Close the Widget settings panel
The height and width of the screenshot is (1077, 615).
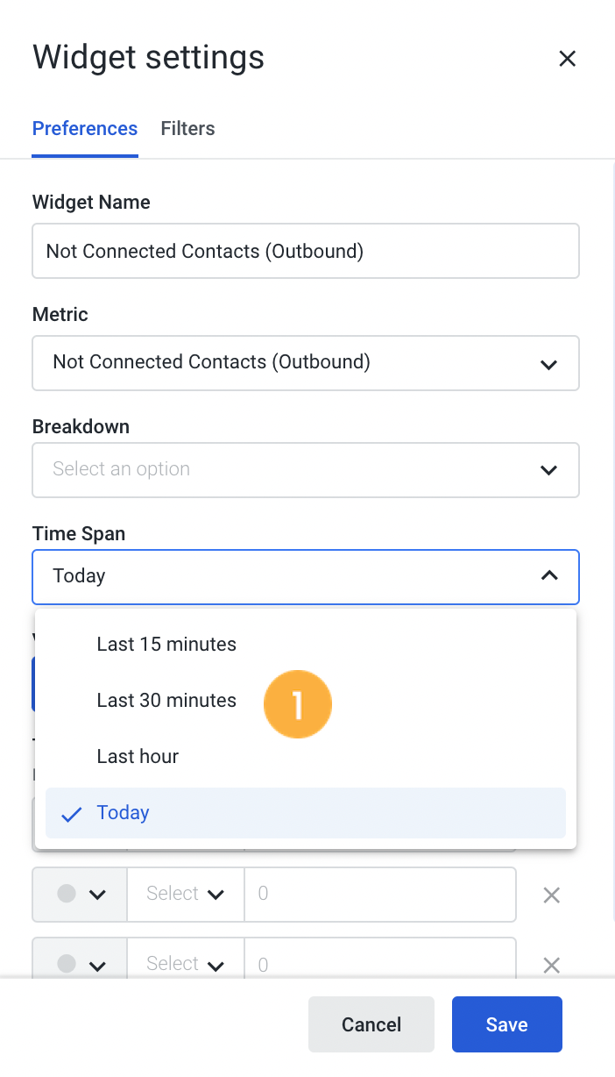pyautogui.click(x=567, y=59)
